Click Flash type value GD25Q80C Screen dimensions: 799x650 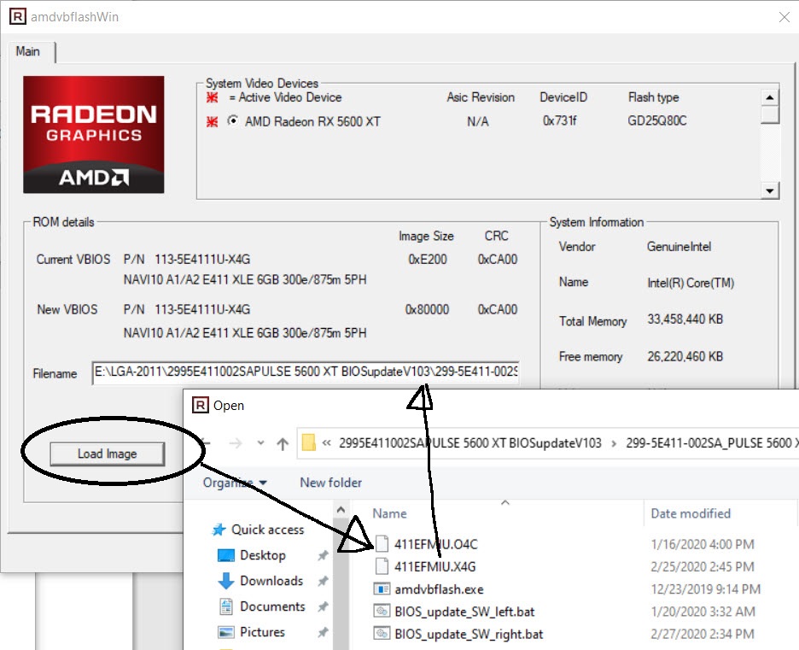click(656, 120)
